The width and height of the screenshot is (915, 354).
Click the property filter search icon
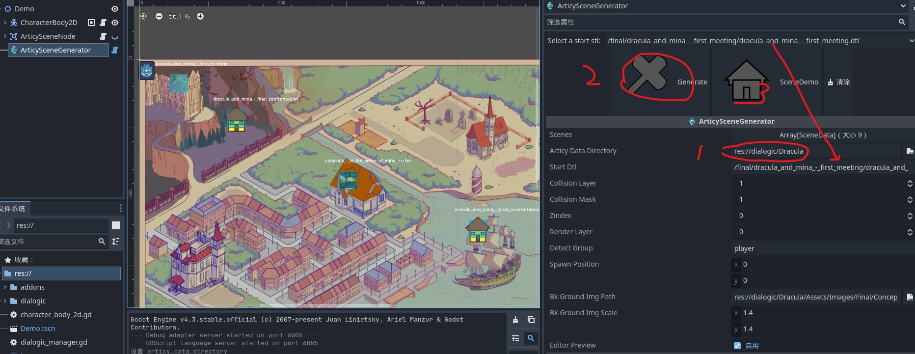click(x=902, y=22)
